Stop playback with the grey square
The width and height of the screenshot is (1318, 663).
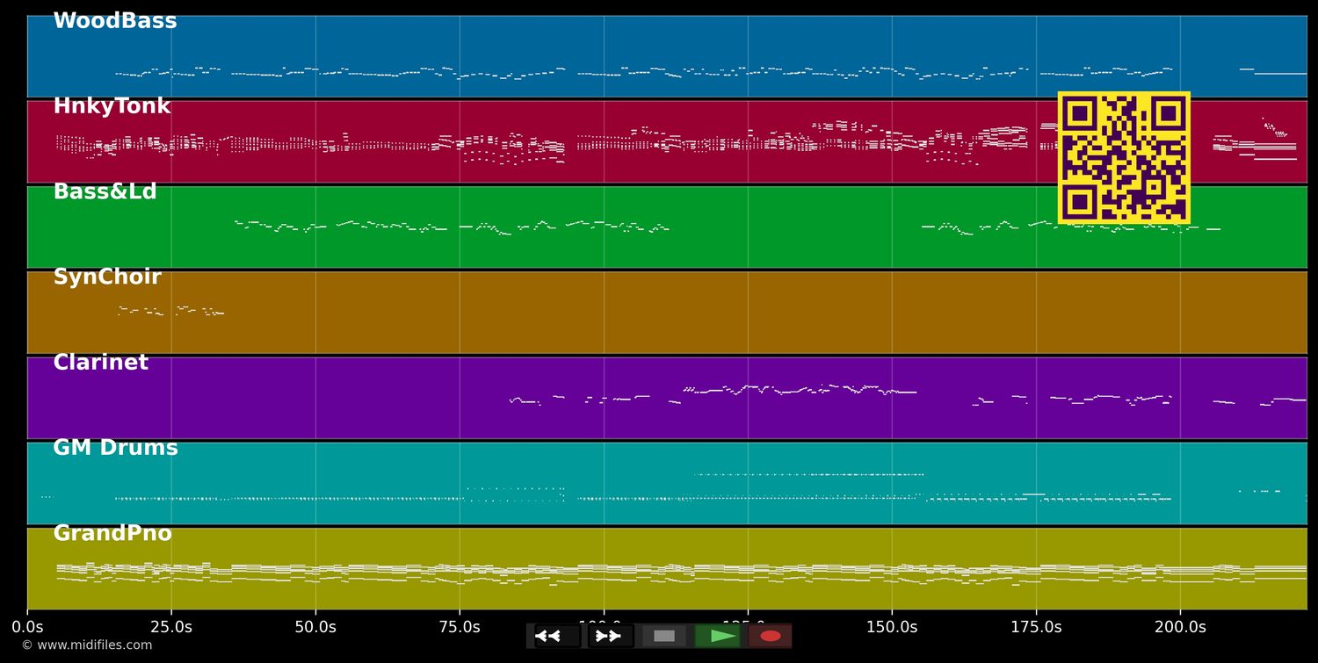[x=664, y=636]
